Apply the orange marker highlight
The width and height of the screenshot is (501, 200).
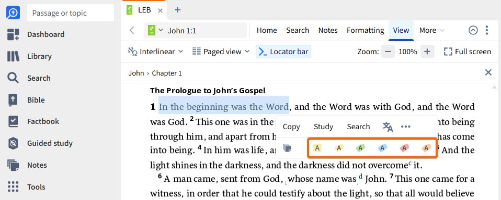tap(426, 148)
